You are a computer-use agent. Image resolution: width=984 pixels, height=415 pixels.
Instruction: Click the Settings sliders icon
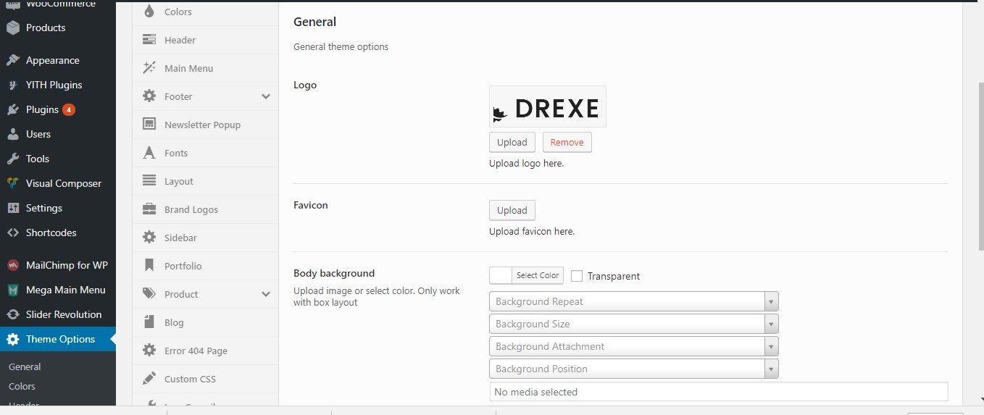[x=13, y=208]
